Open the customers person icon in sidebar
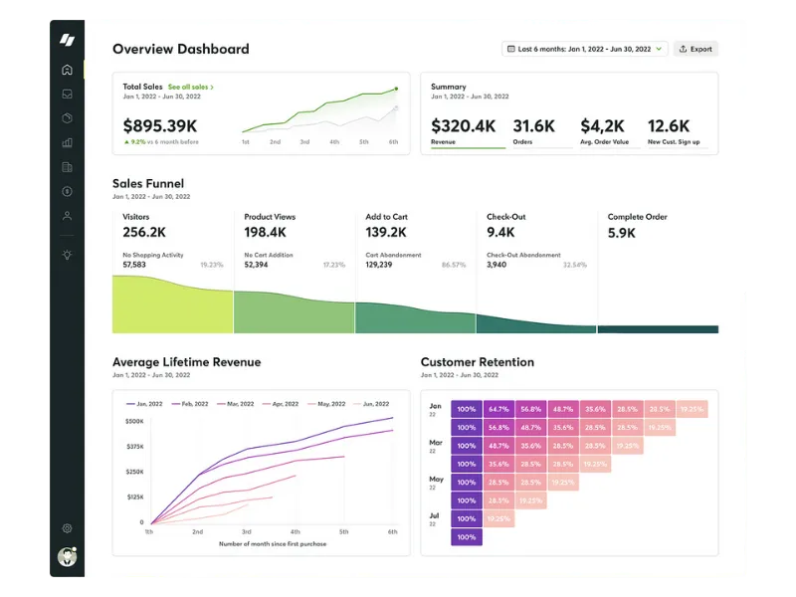This screenshot has width=796, height=597. pos(67,215)
